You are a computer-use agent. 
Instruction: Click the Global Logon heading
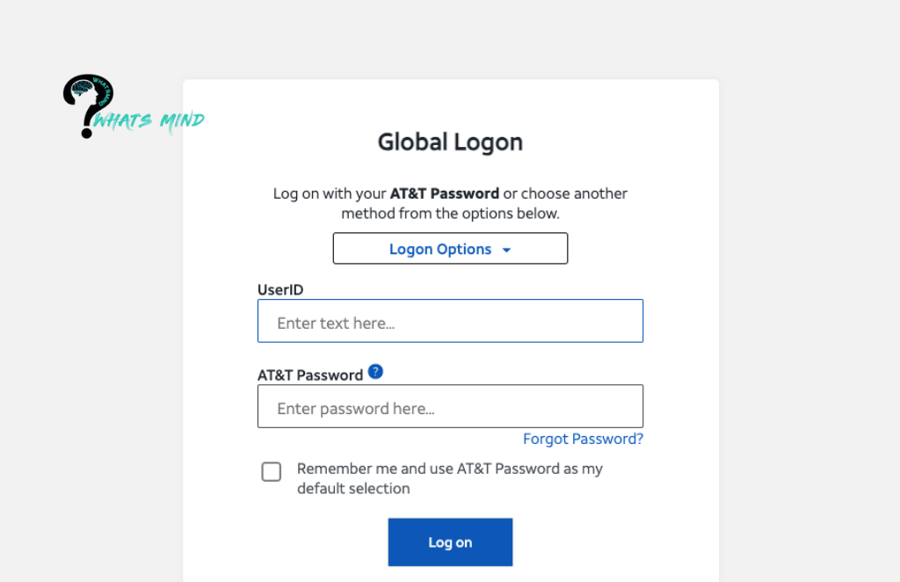(x=450, y=142)
